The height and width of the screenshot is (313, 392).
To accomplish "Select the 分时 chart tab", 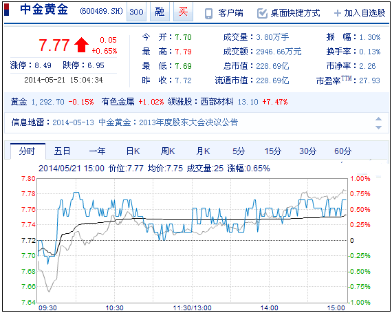I will [28, 151].
